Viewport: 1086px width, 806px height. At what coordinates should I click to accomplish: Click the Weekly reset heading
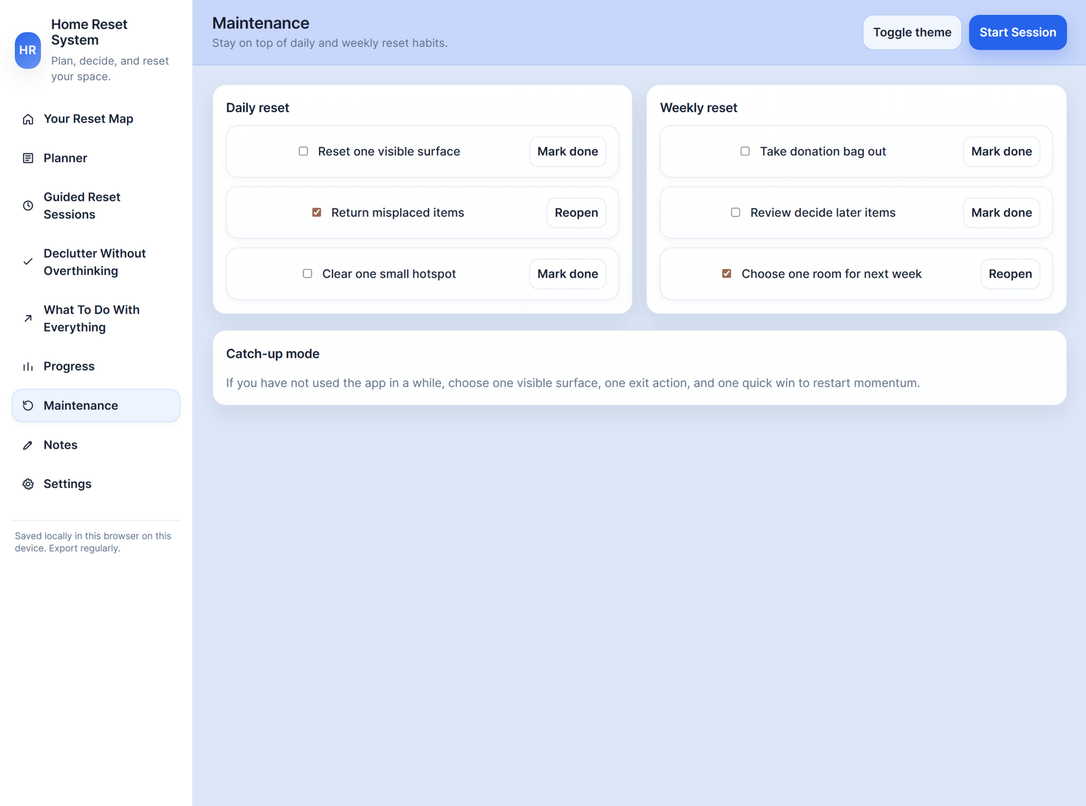[698, 108]
